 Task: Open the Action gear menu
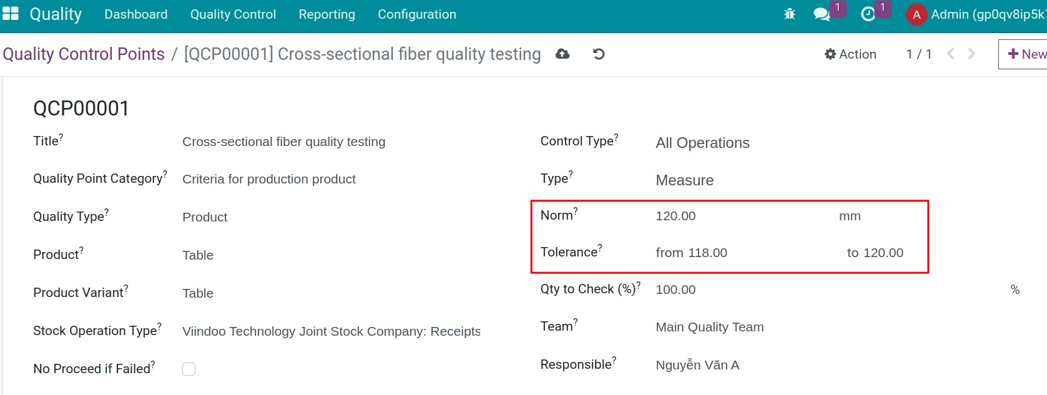850,54
